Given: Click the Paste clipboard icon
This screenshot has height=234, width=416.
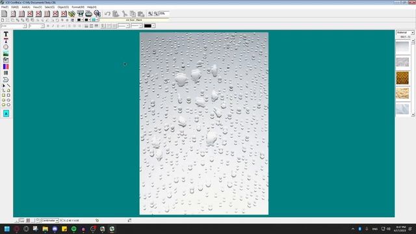Looking at the screenshot, I should [141, 14].
